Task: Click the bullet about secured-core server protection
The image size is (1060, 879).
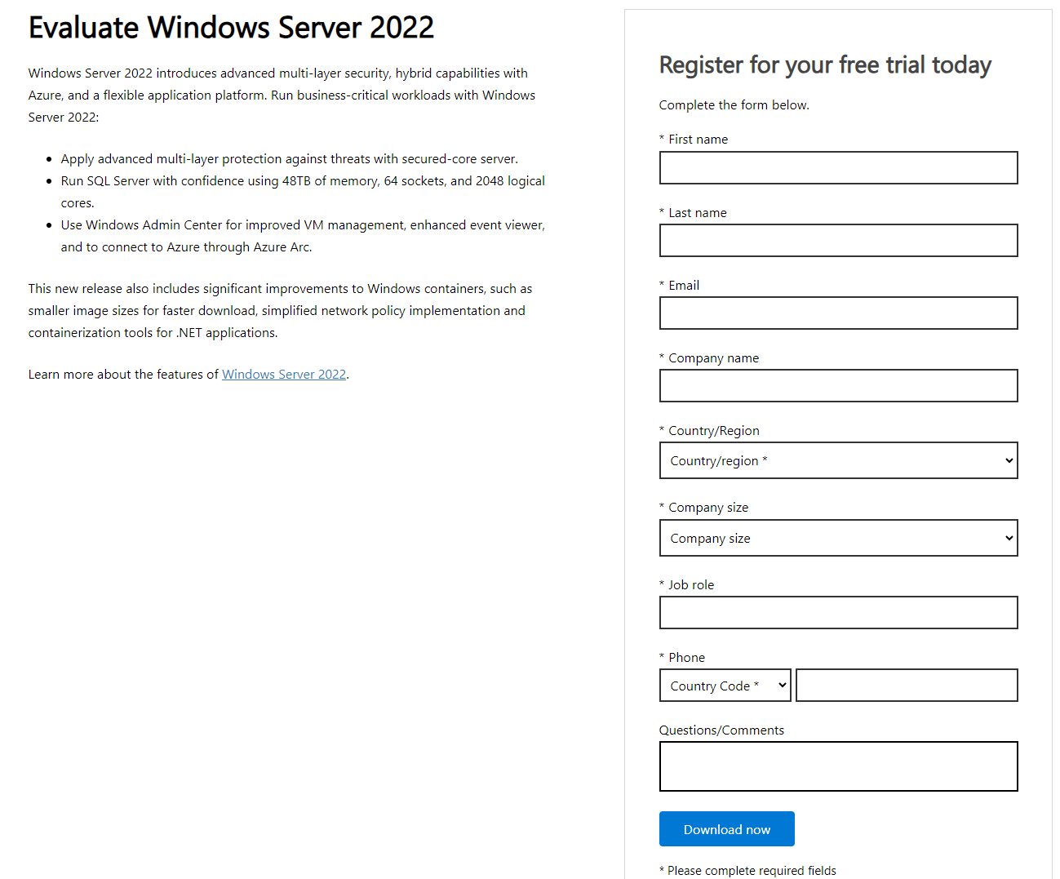Action: tap(289, 159)
